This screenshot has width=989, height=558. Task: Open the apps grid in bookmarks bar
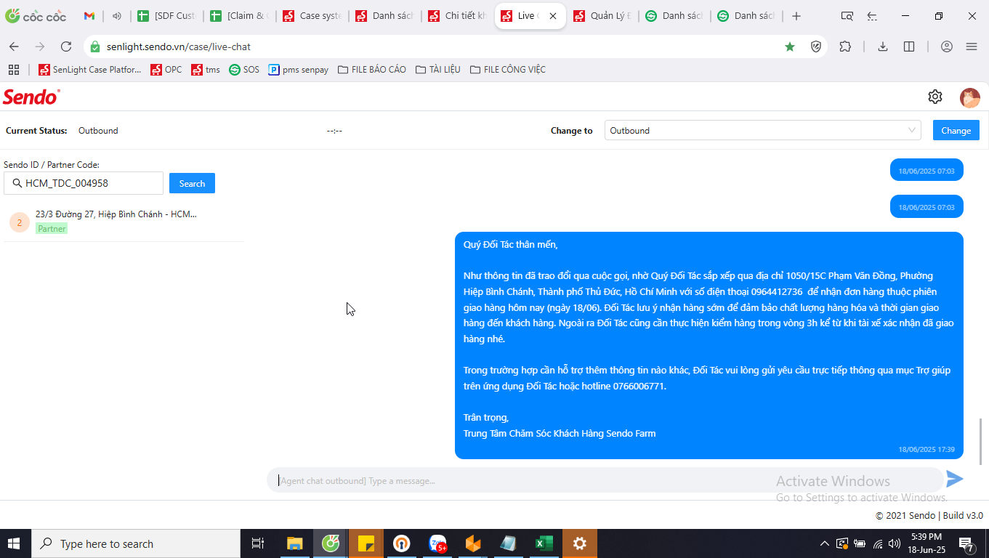pyautogui.click(x=13, y=70)
